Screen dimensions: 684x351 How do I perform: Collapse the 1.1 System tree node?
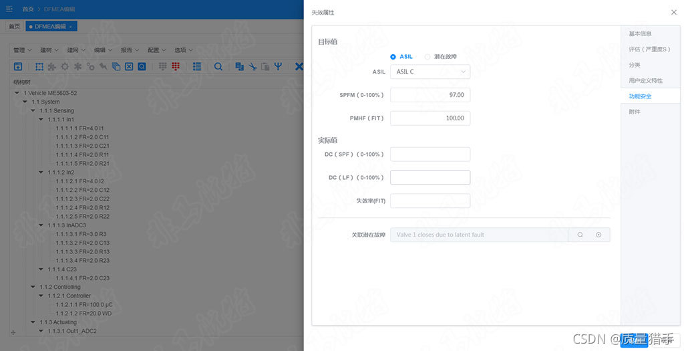[x=25, y=102]
